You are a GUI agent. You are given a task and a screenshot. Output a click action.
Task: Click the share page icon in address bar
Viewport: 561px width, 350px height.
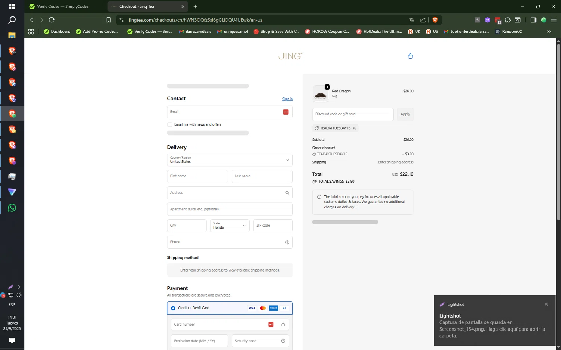click(x=423, y=20)
